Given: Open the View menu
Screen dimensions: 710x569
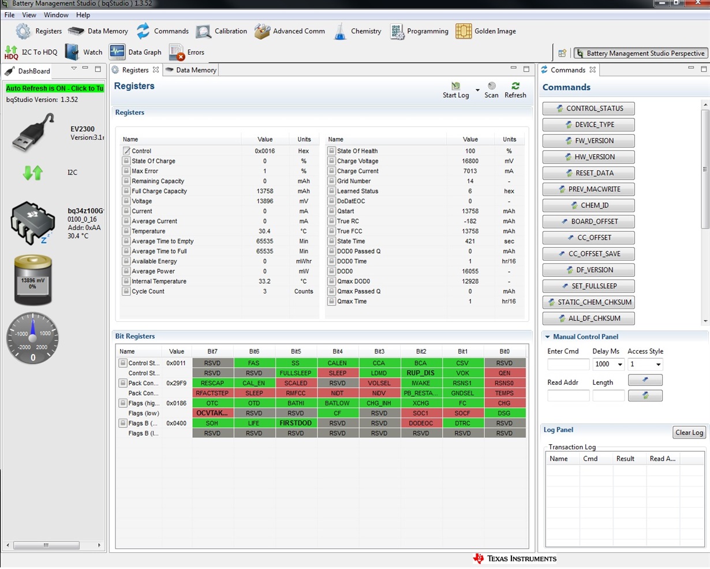Looking at the screenshot, I should pyautogui.click(x=29, y=15).
